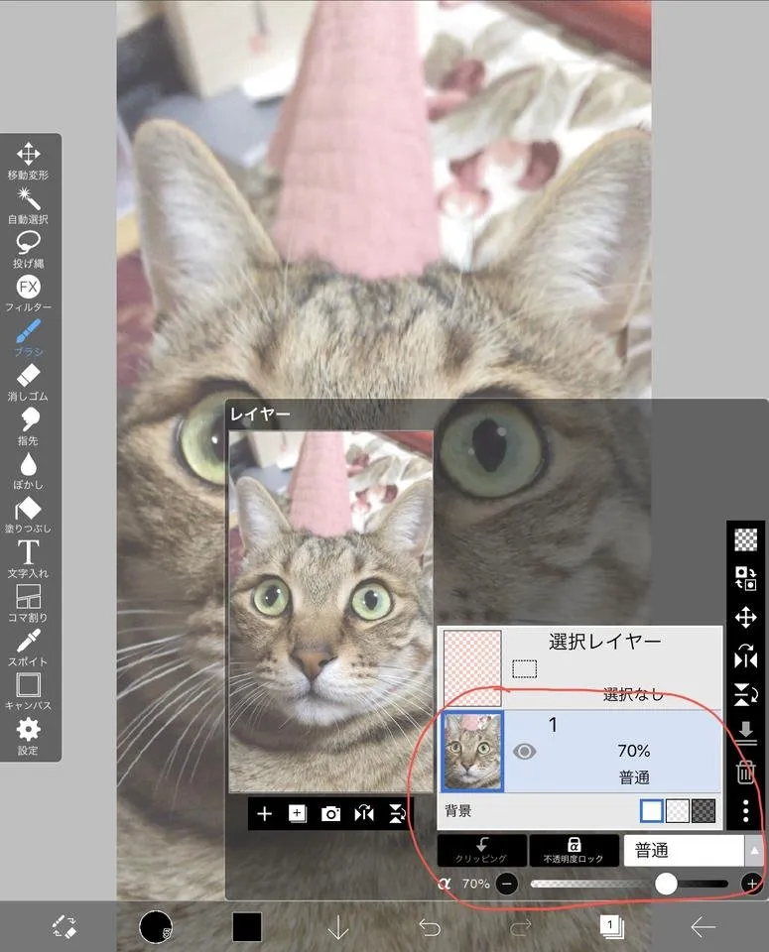Choose dark transparent 背景 swatch

(x=704, y=810)
